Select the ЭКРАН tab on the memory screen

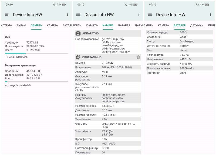tap(21, 25)
